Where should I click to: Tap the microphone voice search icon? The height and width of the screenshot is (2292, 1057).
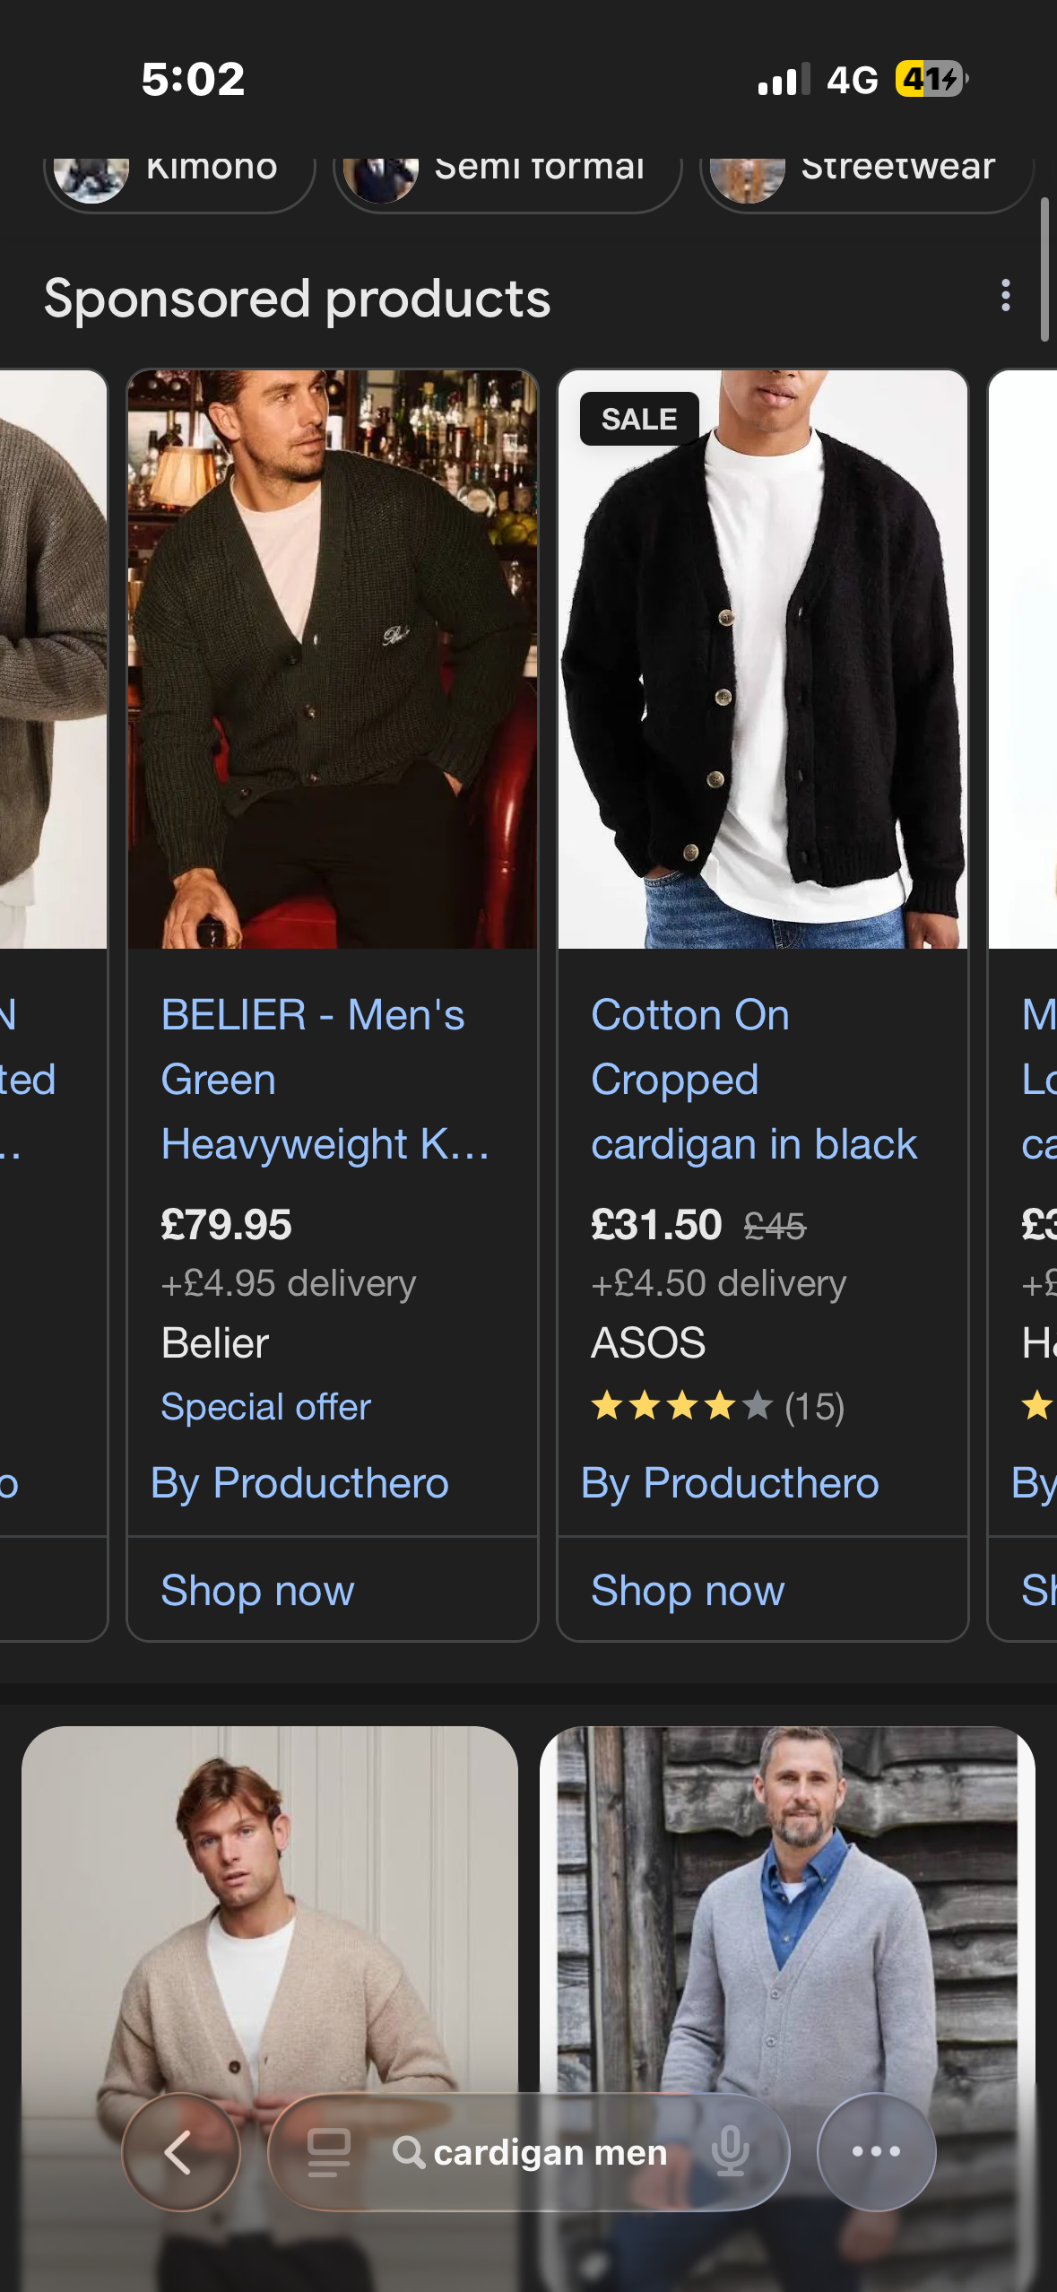click(x=730, y=2151)
